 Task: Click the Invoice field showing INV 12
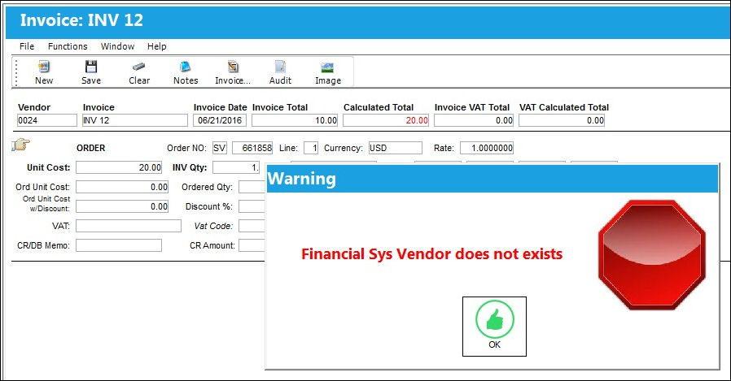tap(135, 120)
